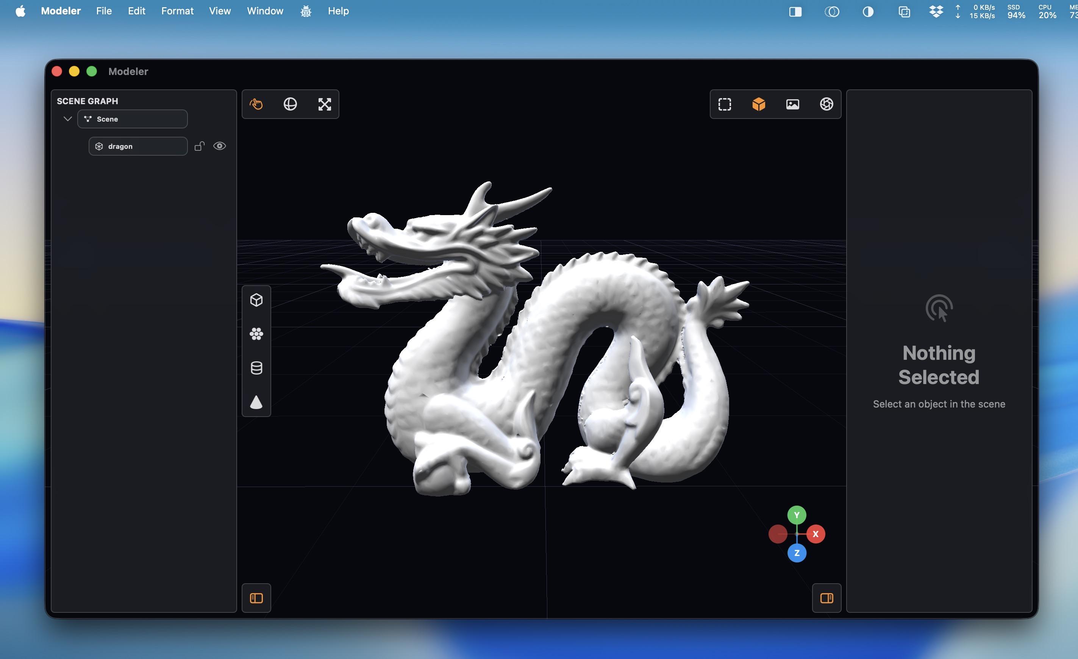
Task: Open the bug debug menu
Action: tap(306, 11)
